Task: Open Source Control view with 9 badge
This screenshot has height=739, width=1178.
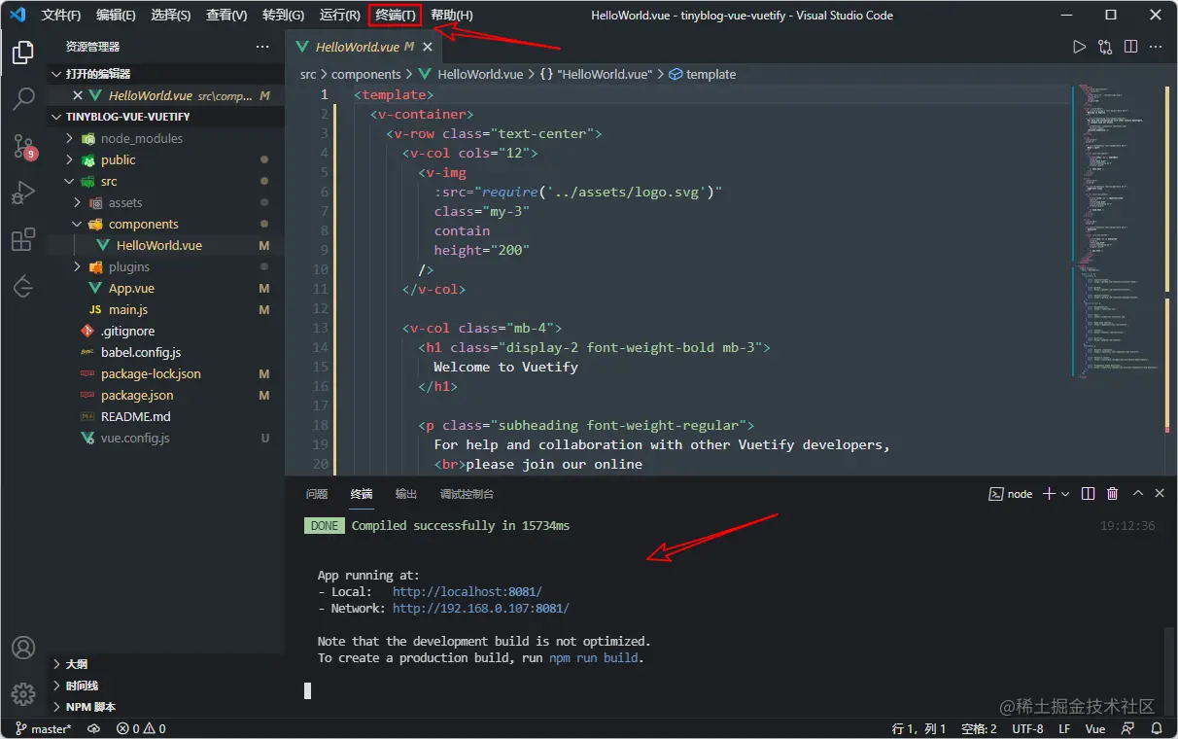Action: [23, 147]
